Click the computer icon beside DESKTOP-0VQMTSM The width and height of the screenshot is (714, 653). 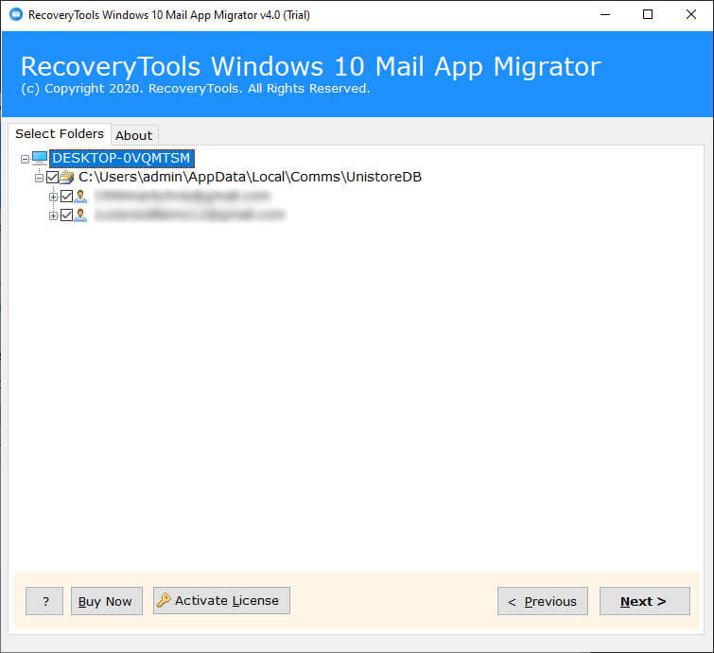point(40,158)
